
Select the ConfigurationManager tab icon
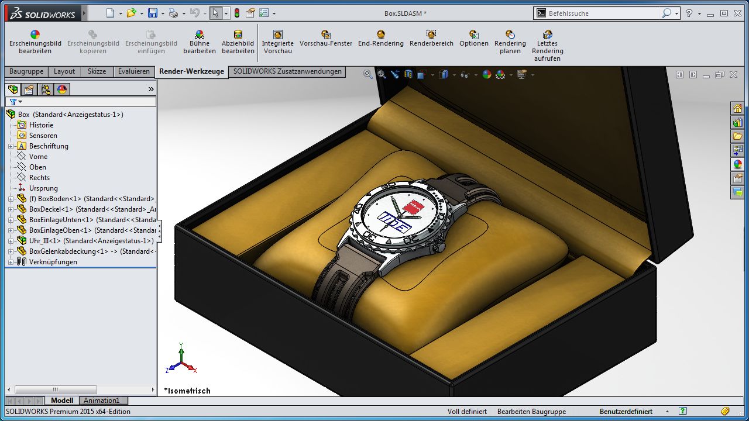46,89
